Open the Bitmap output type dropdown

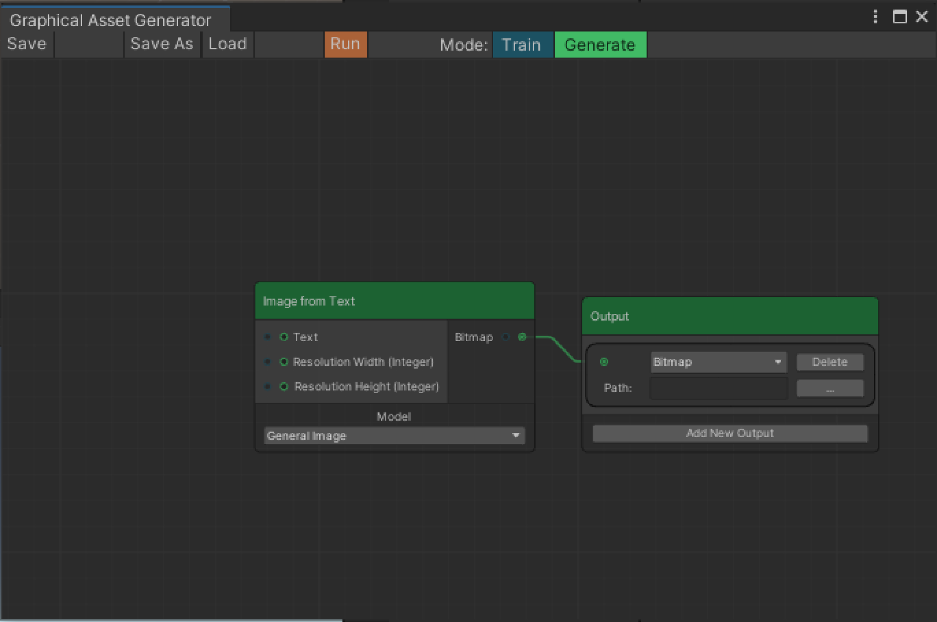(x=718, y=362)
